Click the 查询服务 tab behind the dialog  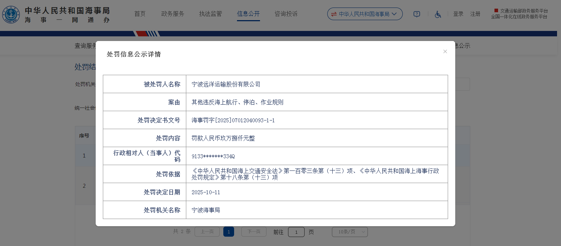coord(85,46)
